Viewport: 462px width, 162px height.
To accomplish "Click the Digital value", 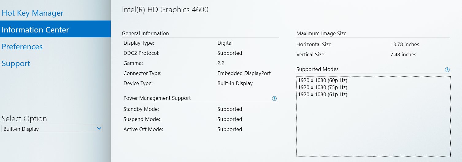I will click(x=225, y=43).
